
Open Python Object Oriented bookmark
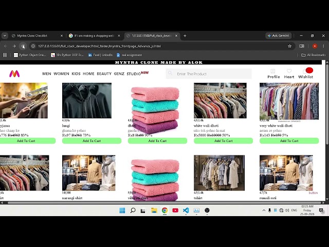(30, 55)
